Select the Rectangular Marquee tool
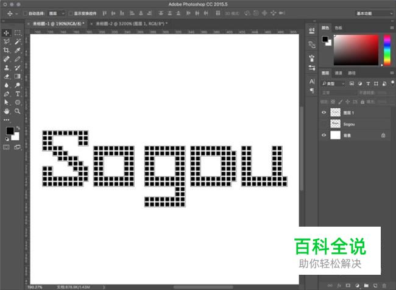Image resolution: width=396 pixels, height=290 pixels. tap(18, 33)
